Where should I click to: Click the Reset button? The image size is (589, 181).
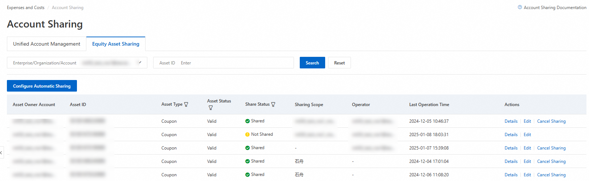[339, 63]
